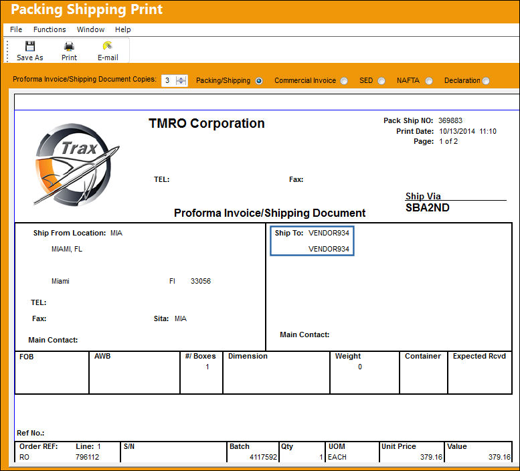Click the Sita value MIA

pos(181,318)
